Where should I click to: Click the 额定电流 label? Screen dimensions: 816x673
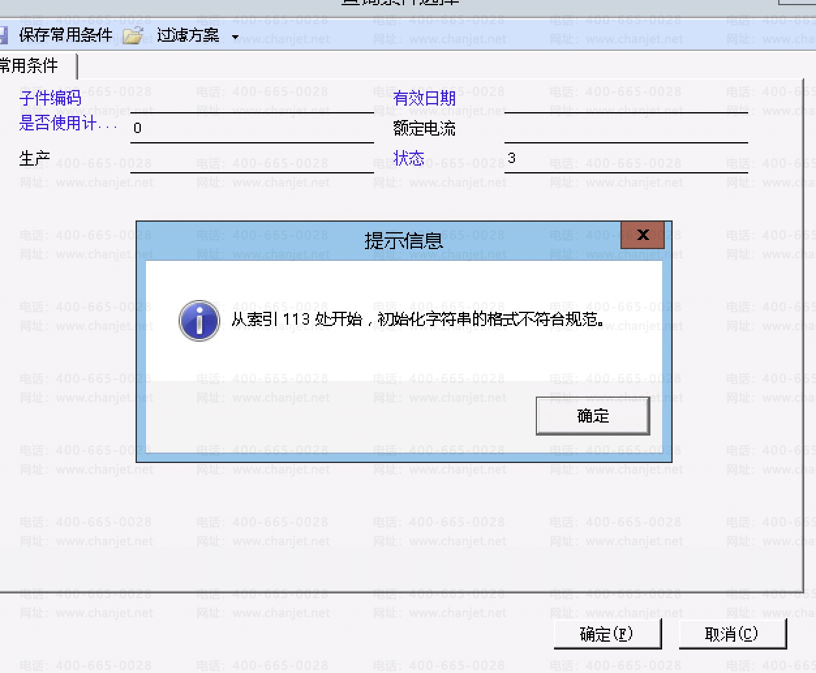click(424, 128)
